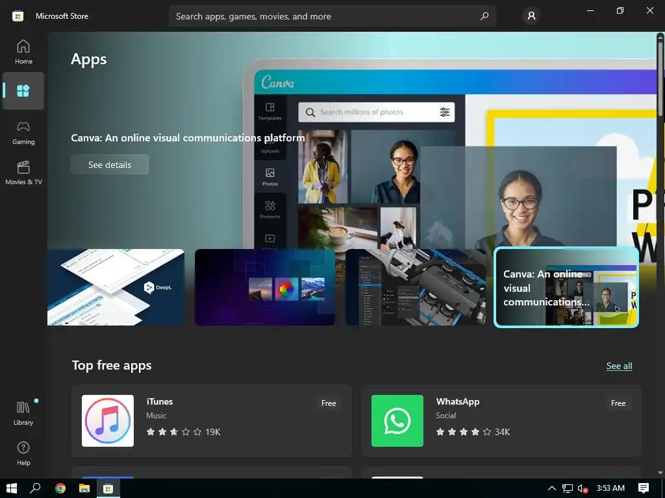Open the network status tray icon
Viewport: 665px width, 498px height.
point(568,488)
